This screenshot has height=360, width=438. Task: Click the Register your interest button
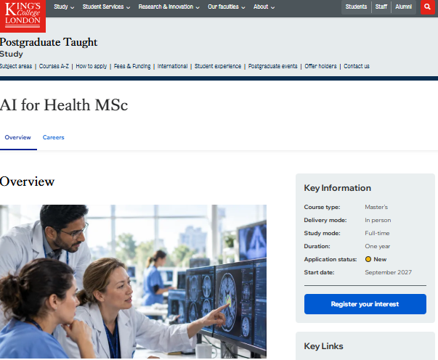coord(365,304)
